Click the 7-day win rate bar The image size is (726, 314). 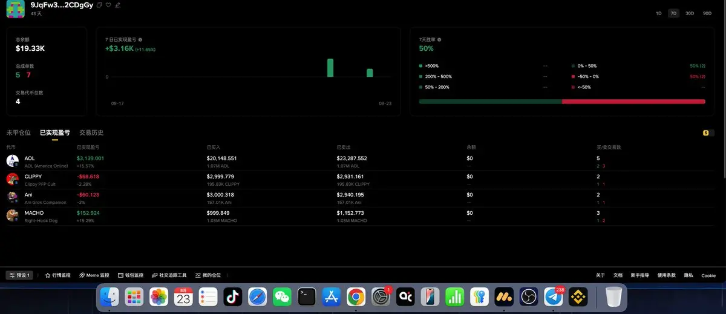coord(562,102)
